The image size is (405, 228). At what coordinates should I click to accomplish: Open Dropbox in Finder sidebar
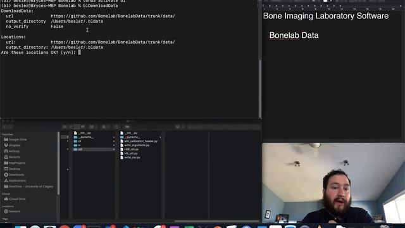tap(13, 145)
